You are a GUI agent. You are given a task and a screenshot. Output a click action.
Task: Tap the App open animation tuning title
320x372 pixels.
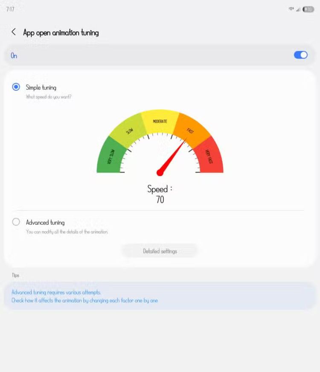[61, 32]
